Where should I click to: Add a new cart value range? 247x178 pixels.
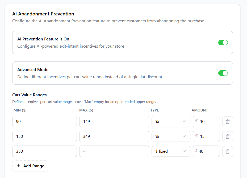point(30,166)
